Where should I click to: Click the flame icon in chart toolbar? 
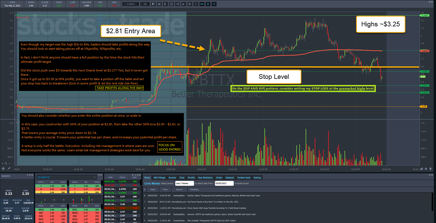coord(184,4)
